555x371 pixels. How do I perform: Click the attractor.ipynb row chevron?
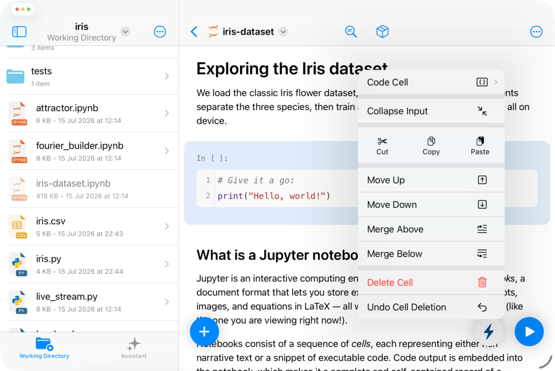[x=167, y=113]
